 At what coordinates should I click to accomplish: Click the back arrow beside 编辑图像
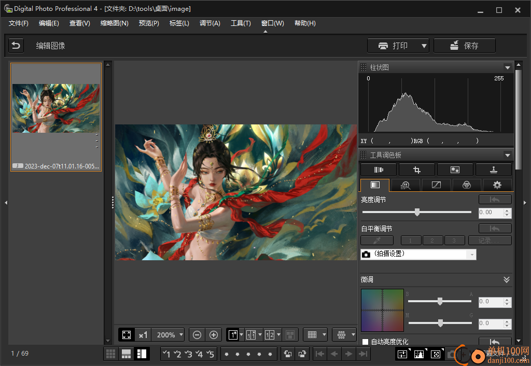tap(16, 46)
